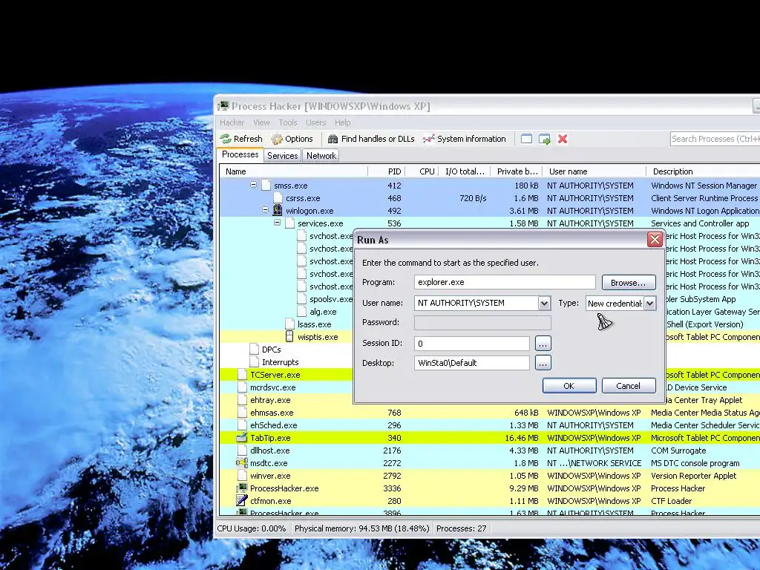Select the ehSched.exe process row
760x570 pixels.
pos(490,425)
